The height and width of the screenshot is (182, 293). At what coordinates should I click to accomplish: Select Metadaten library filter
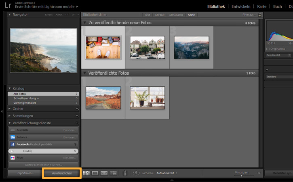[x=176, y=15]
